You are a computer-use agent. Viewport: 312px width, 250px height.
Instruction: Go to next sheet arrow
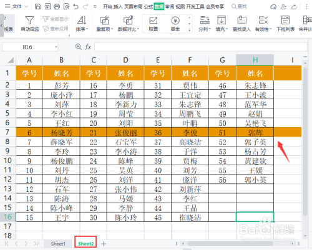tap(26, 244)
